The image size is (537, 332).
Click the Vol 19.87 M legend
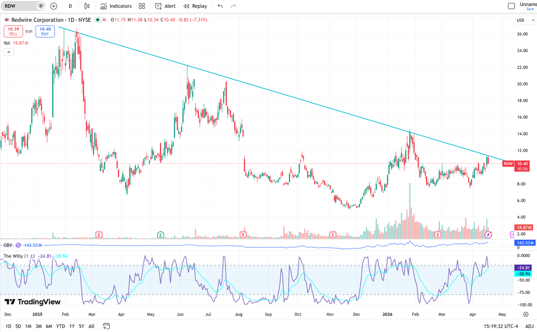(16, 43)
